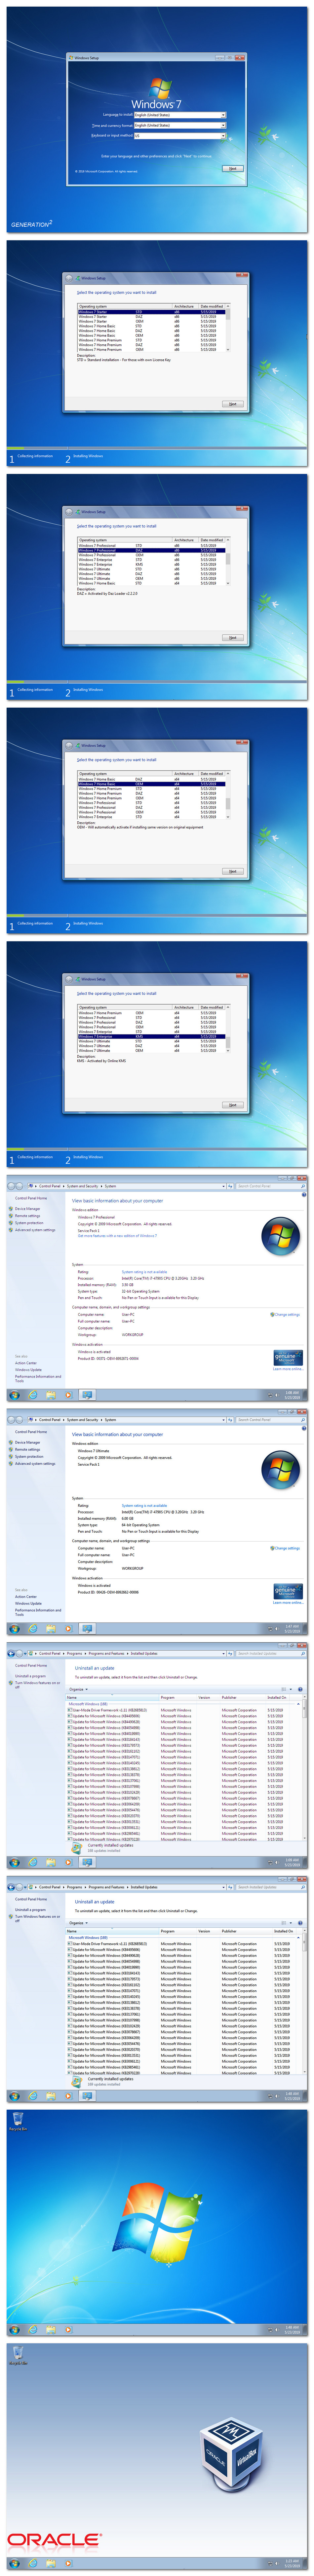Open Recycle Bin on the Windows logo desktop
The image size is (314, 2576).
point(18,2121)
